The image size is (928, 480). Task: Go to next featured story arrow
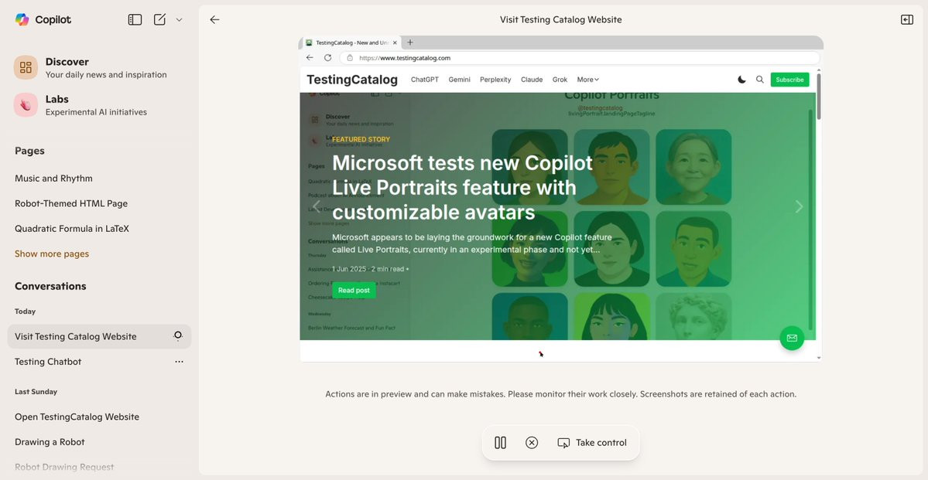click(799, 206)
